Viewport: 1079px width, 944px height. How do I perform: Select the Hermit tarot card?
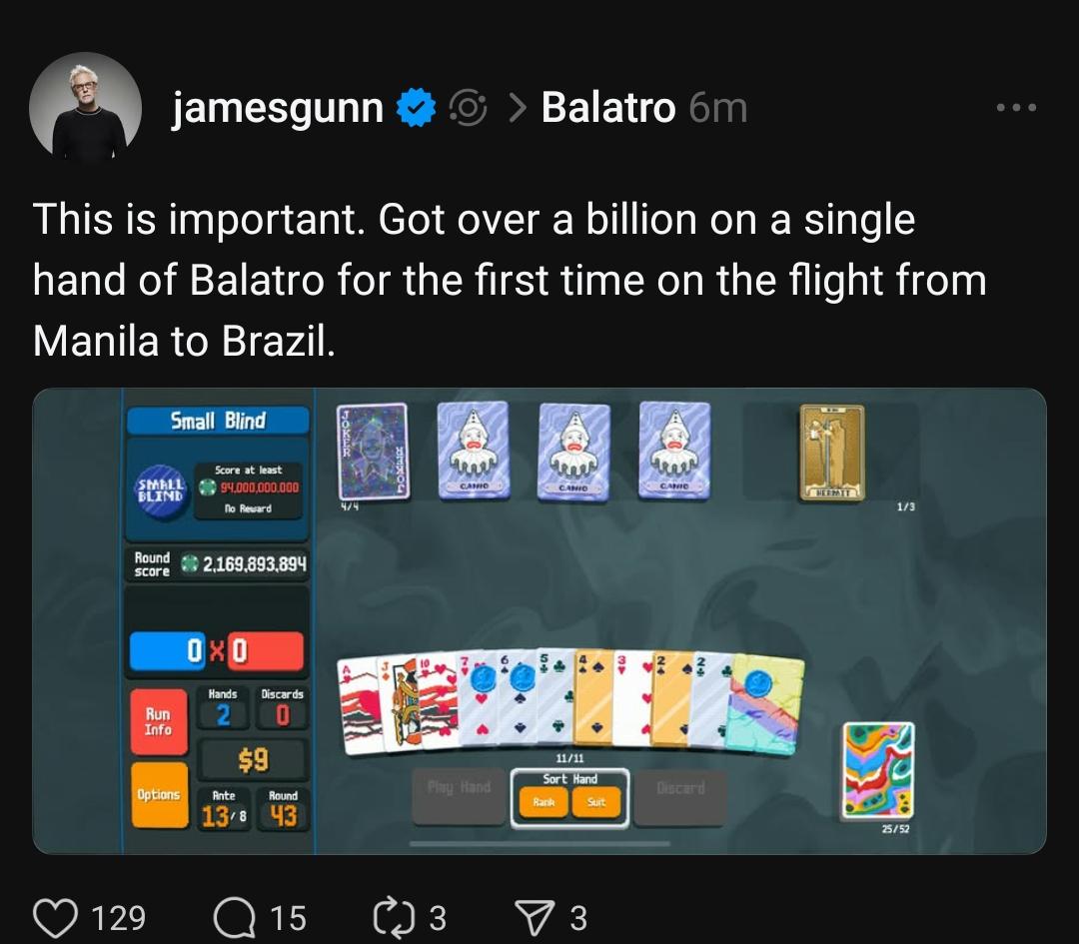pos(832,452)
